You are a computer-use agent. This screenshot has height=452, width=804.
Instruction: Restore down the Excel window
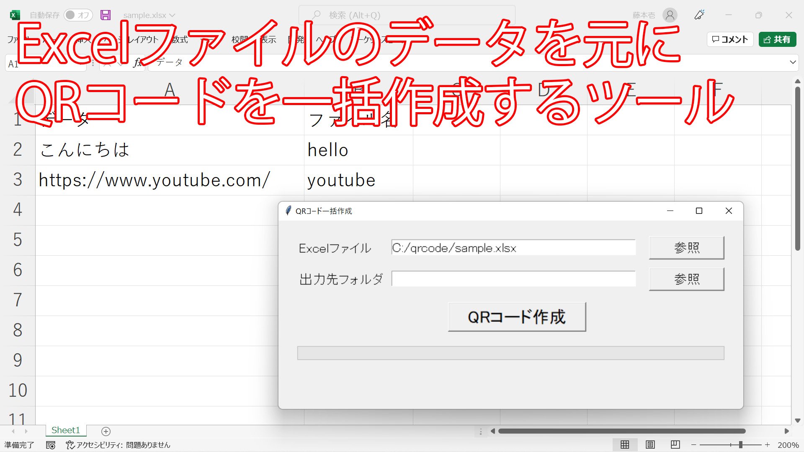(759, 15)
